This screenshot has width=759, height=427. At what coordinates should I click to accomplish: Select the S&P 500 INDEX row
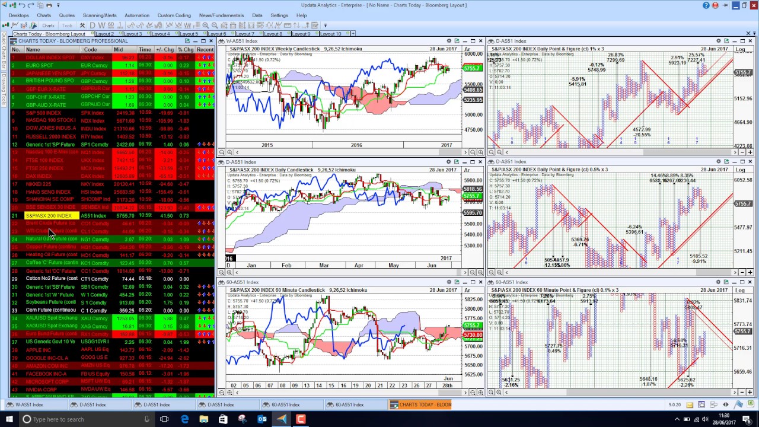[x=112, y=113]
